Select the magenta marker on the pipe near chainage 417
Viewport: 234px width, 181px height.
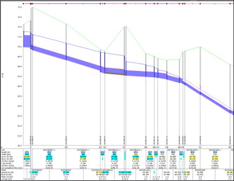point(200,87)
